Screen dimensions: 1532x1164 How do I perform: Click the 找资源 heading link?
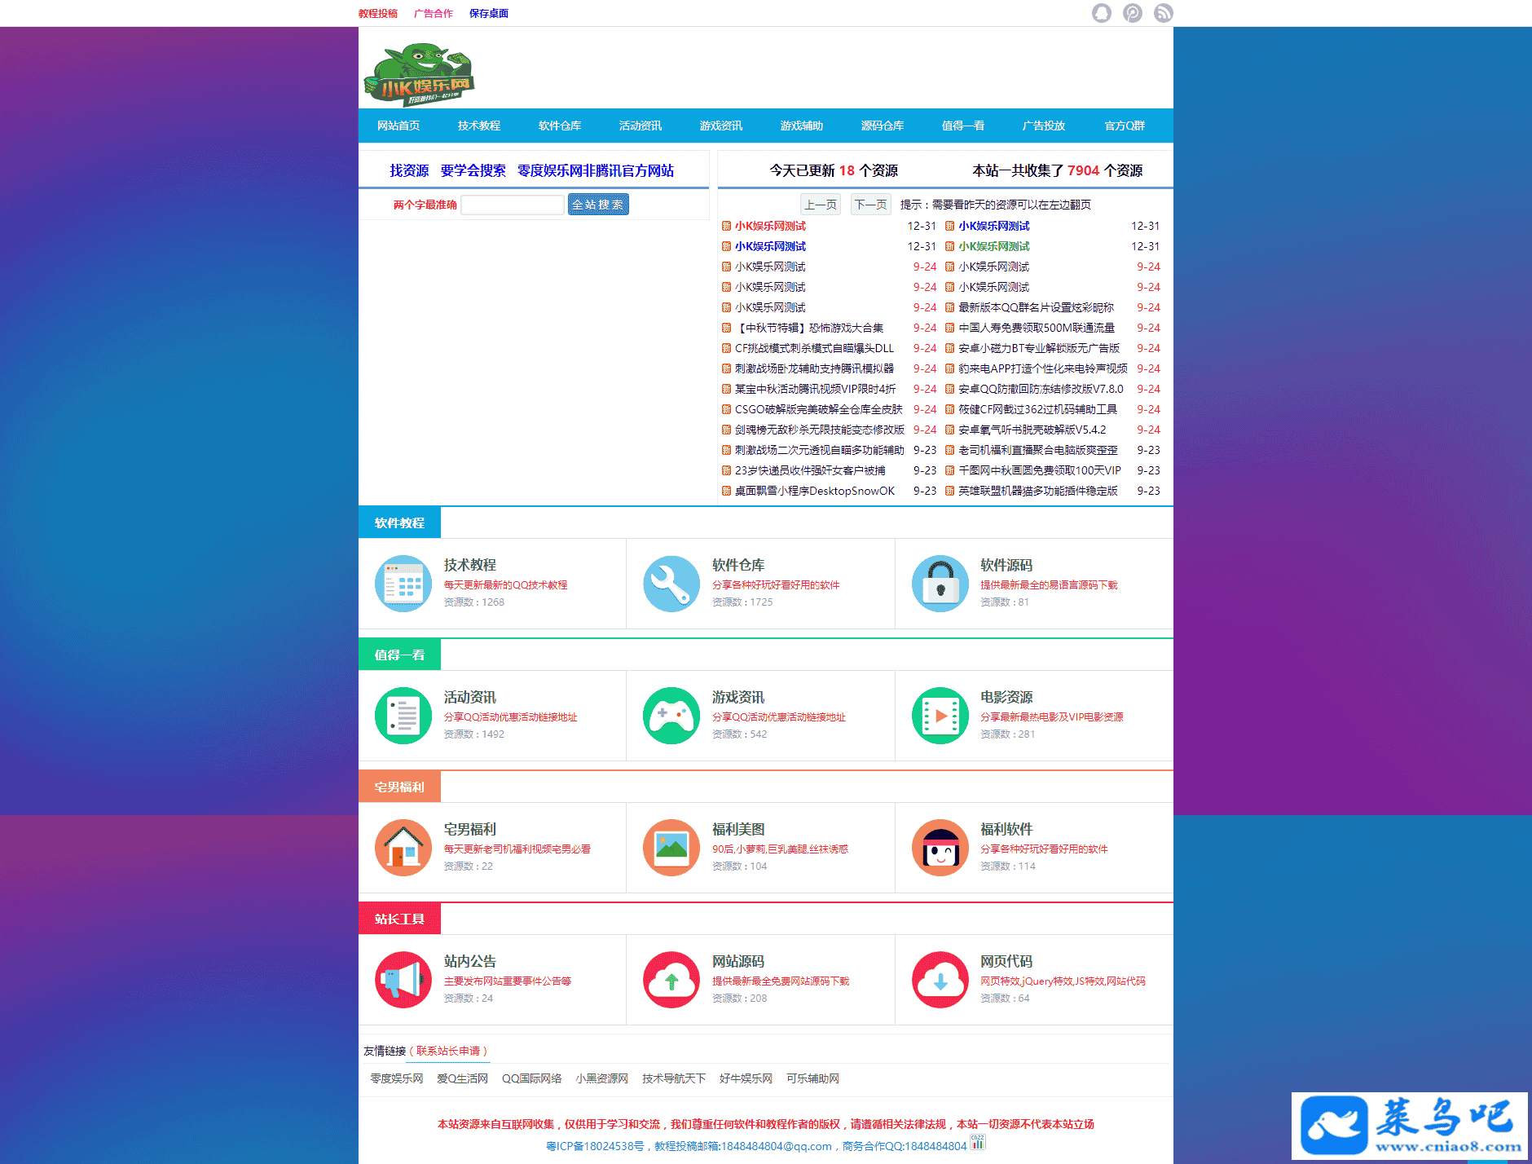409,170
